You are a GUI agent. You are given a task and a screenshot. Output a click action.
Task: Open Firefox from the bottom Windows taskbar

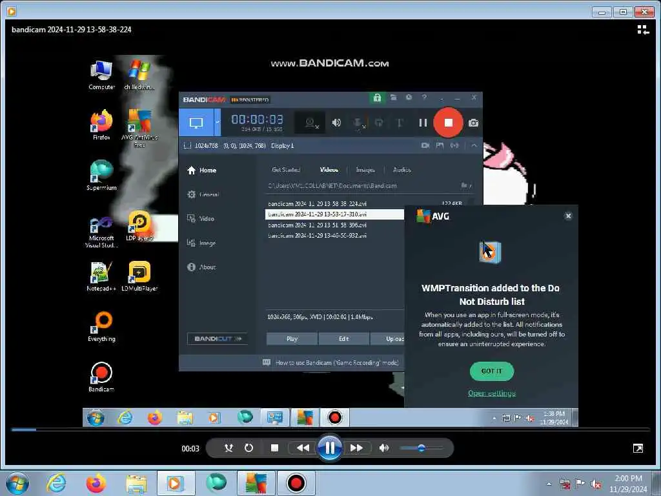(96, 483)
